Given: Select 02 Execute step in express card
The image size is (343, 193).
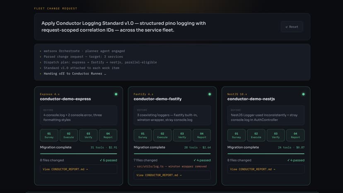Looking at the screenshot, I should click(69, 135).
